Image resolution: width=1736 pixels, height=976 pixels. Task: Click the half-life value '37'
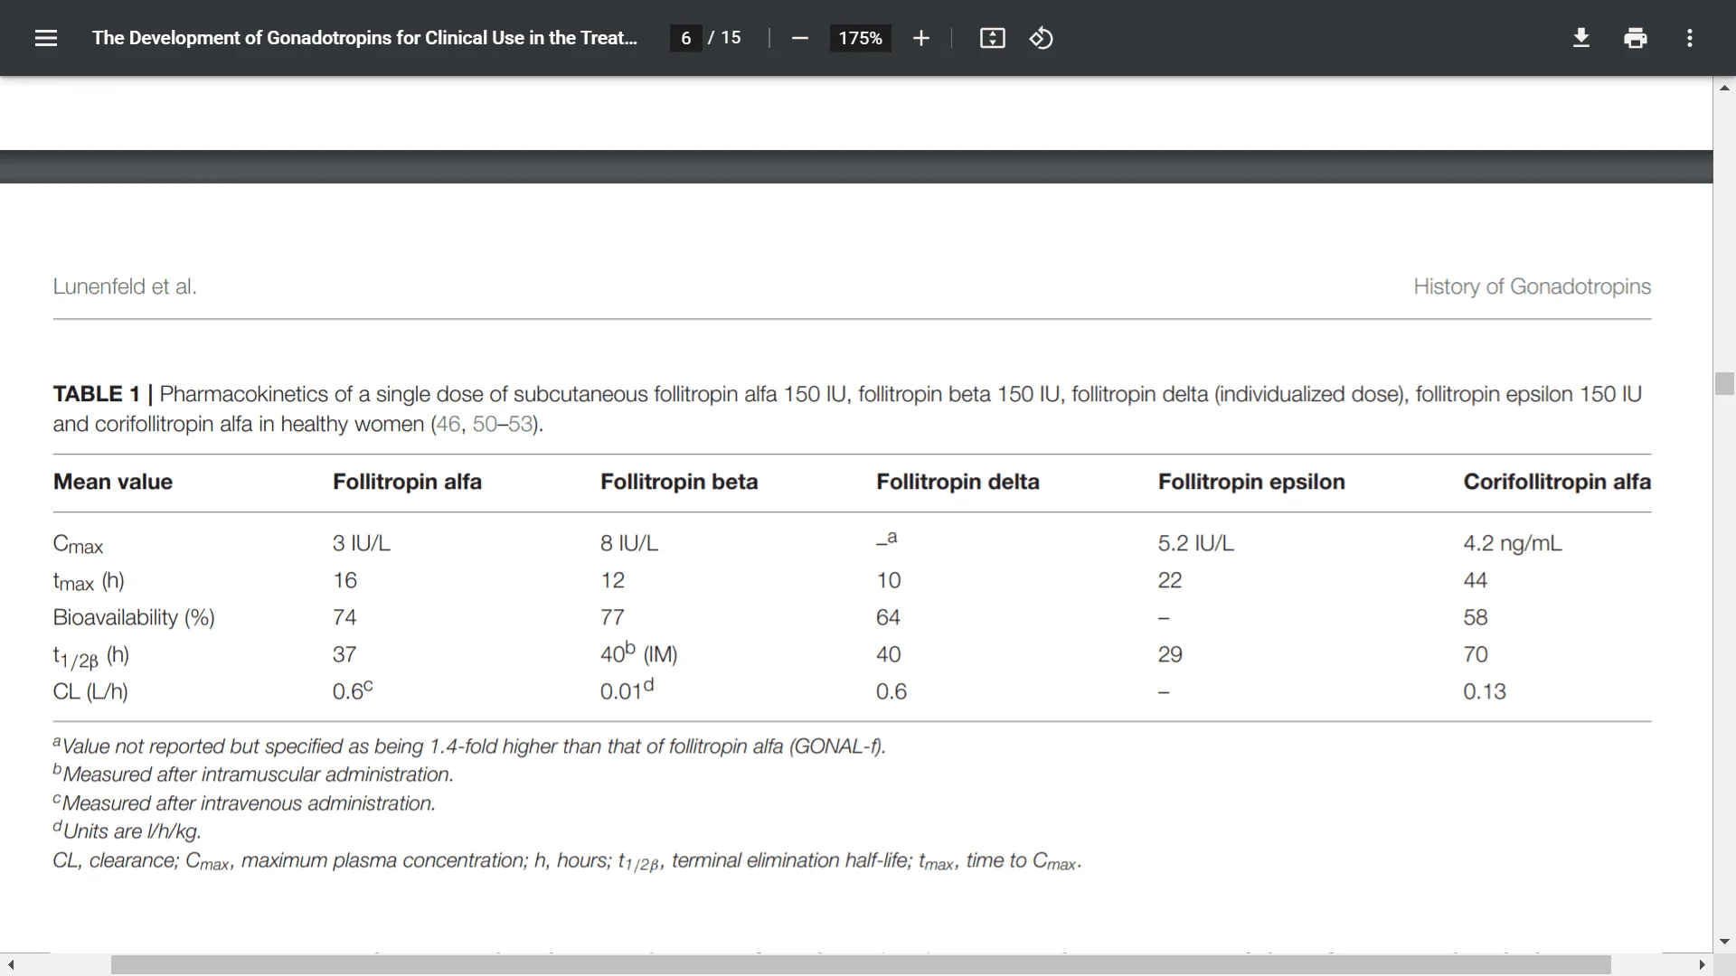(x=344, y=654)
